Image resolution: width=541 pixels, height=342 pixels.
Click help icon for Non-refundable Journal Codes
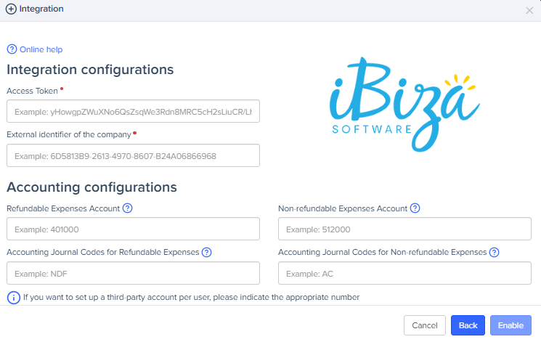pyautogui.click(x=494, y=253)
